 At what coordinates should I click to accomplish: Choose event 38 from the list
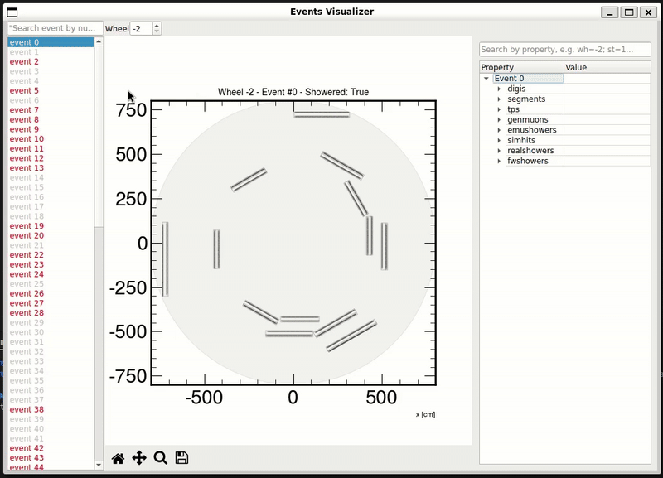[27, 410]
